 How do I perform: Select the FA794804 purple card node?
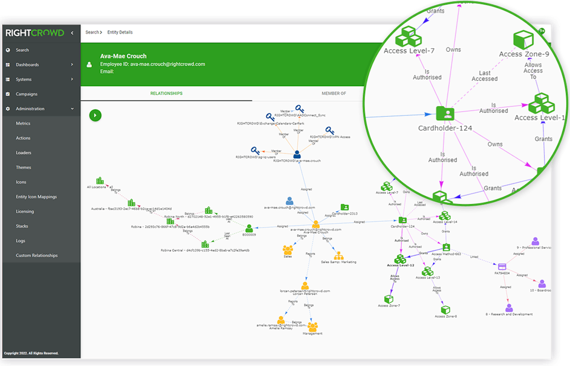[501, 266]
